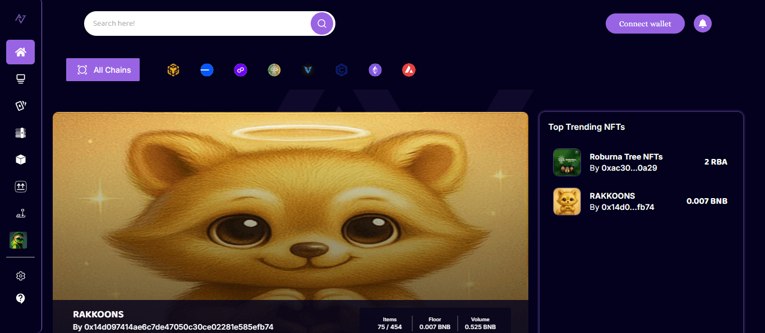This screenshot has width=765, height=333.
Task: Select the All Chains filter
Action: (103, 70)
